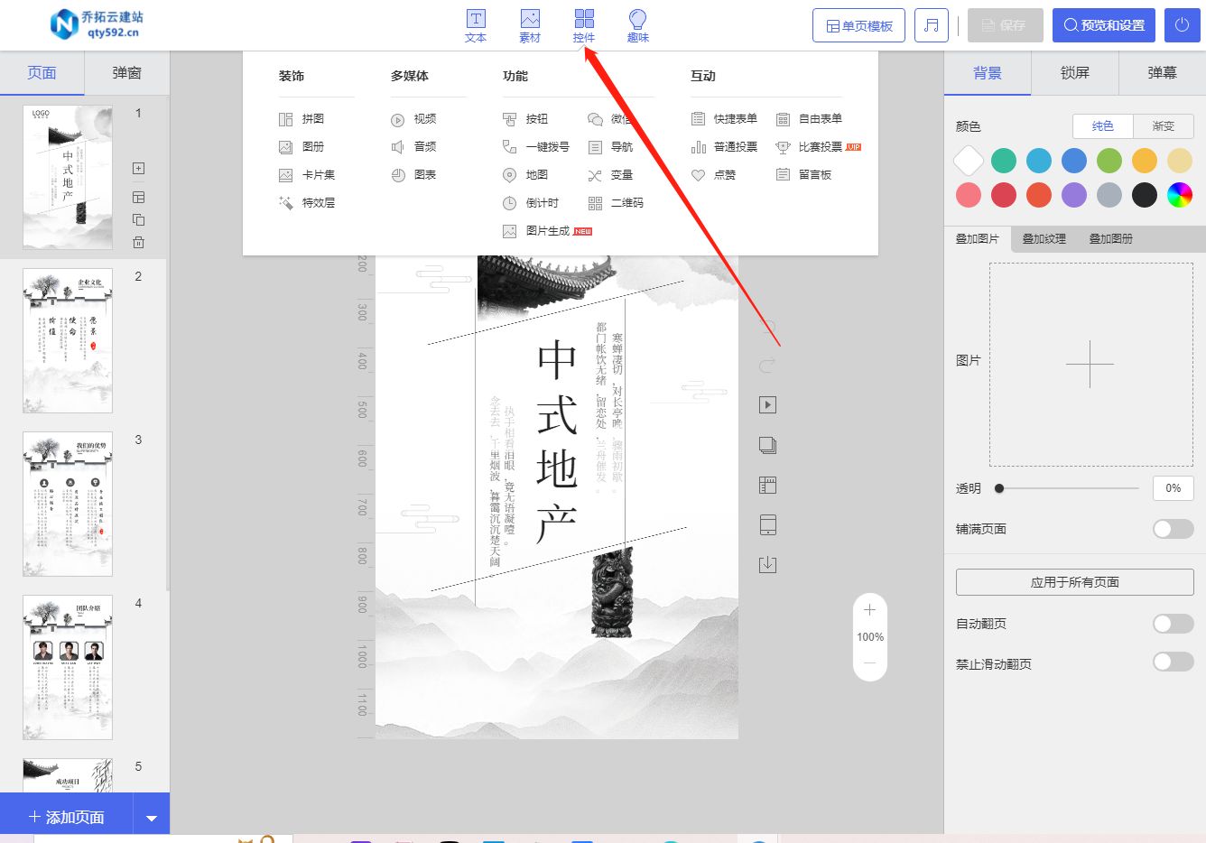Viewport: 1206px width, 843px height.
Task: Click the power/exit button
Action: [1183, 25]
